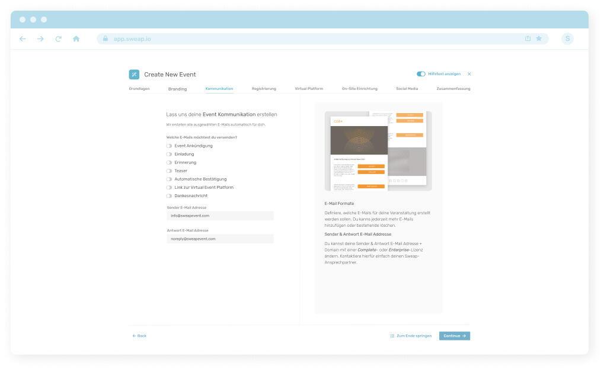604x370 pixels.
Task: Turn on the Einladung email toggle
Action: [x=170, y=154]
